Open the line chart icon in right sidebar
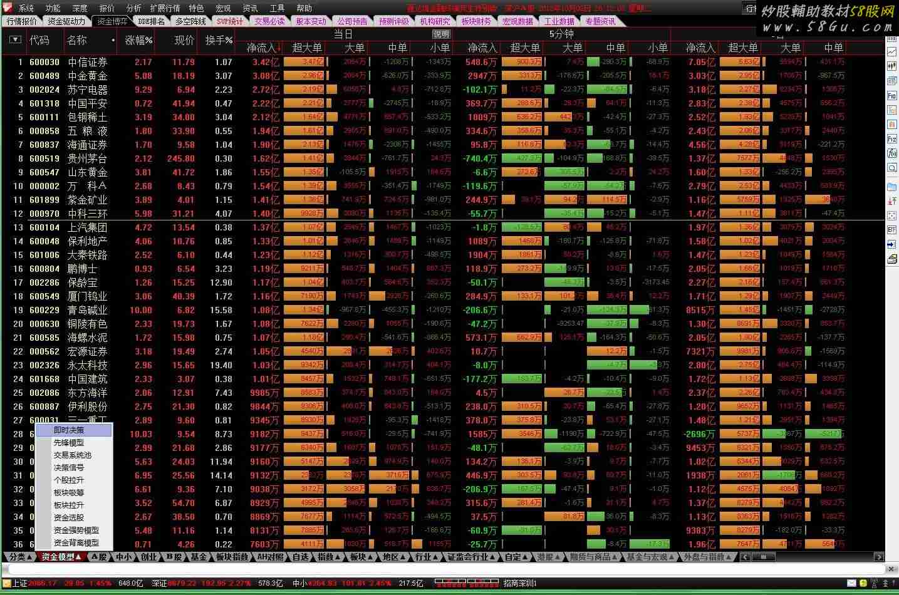The height and width of the screenshot is (595, 899). [892, 51]
